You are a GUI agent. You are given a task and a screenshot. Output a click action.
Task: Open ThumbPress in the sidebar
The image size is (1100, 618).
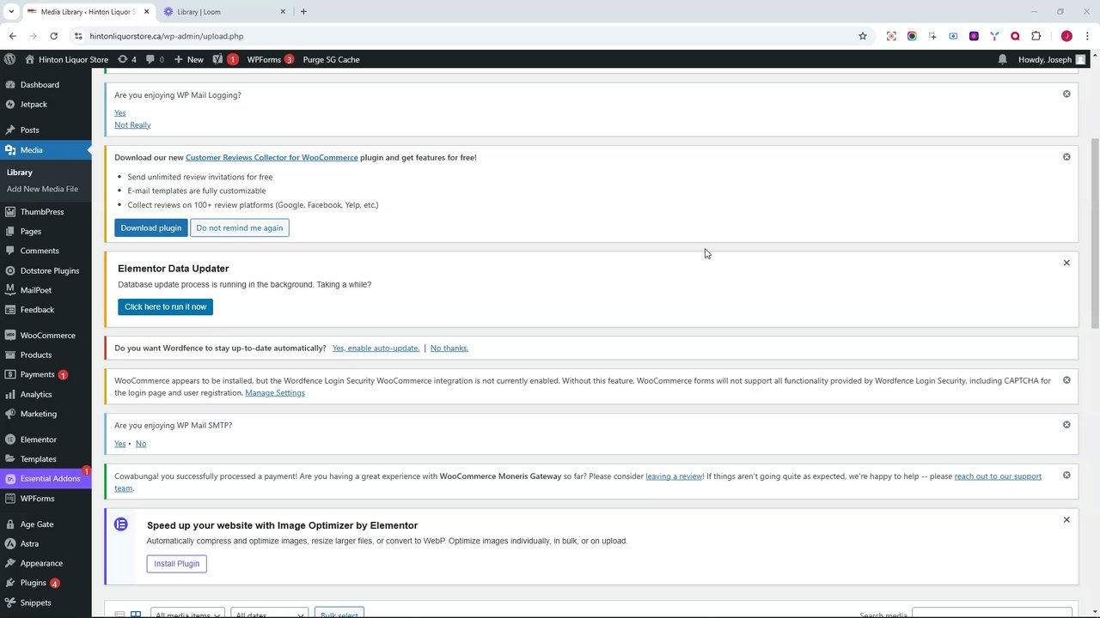tap(41, 211)
